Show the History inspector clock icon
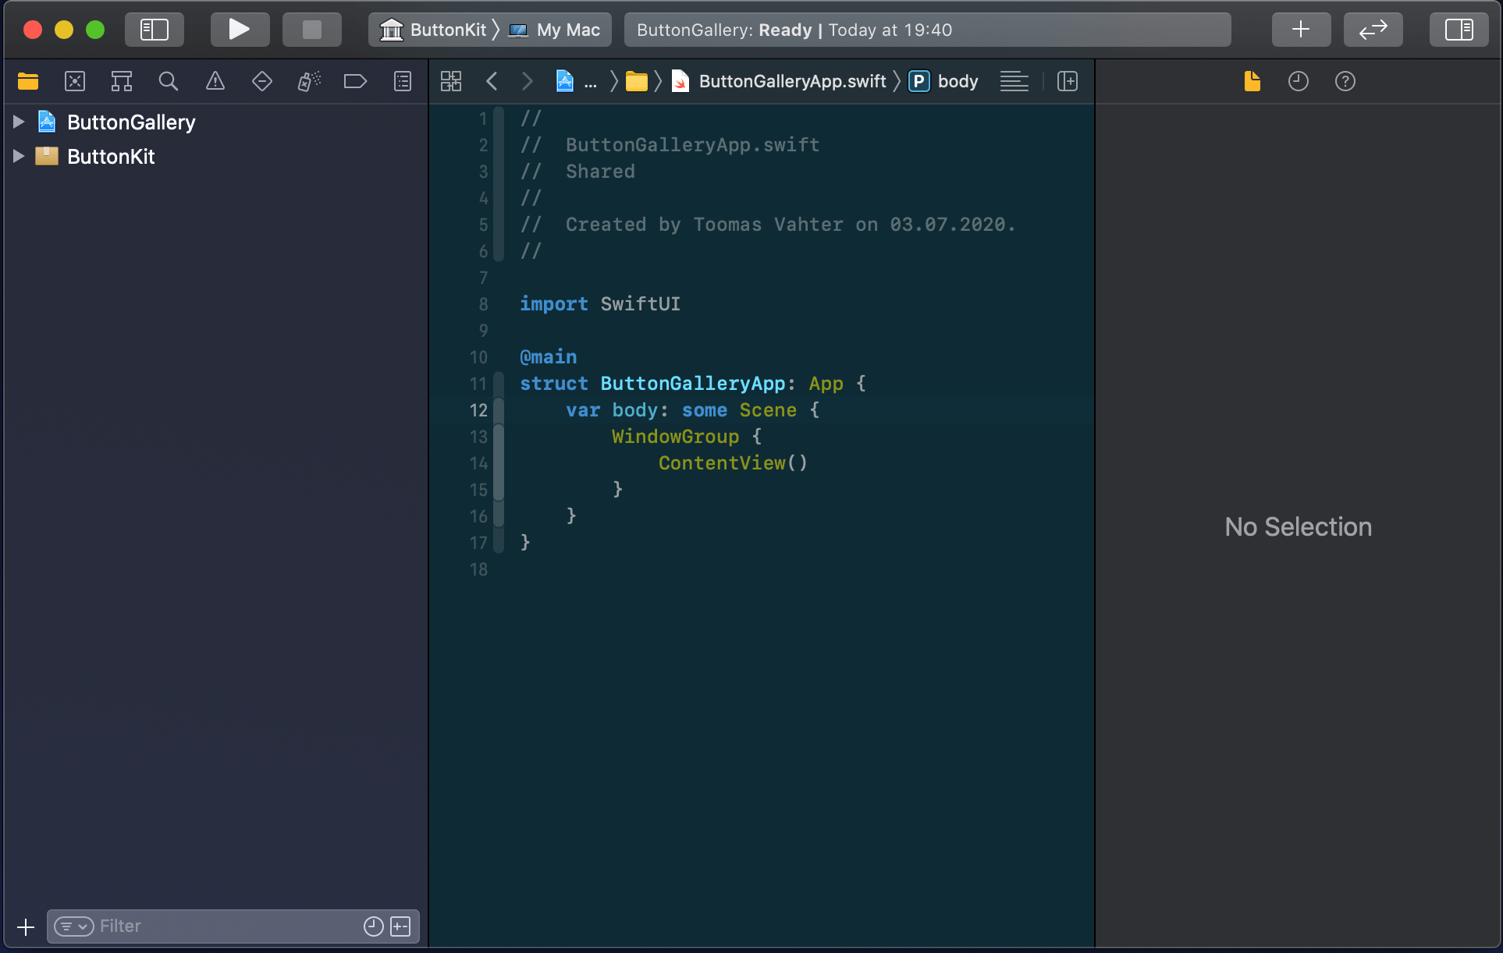Image resolution: width=1503 pixels, height=953 pixels. coord(1298,81)
